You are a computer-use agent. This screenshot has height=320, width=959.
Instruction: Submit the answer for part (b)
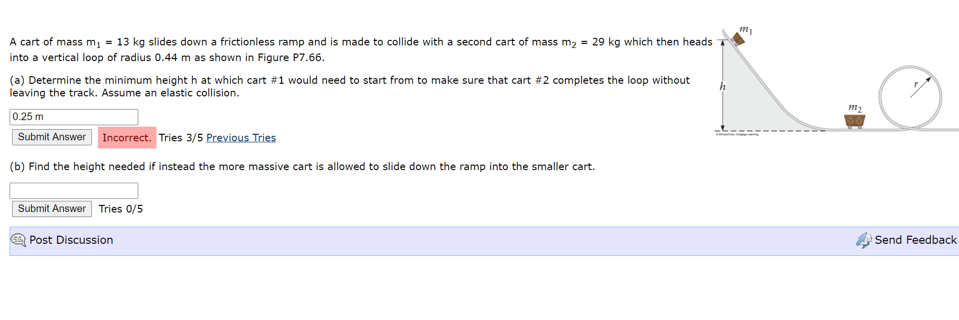[51, 208]
